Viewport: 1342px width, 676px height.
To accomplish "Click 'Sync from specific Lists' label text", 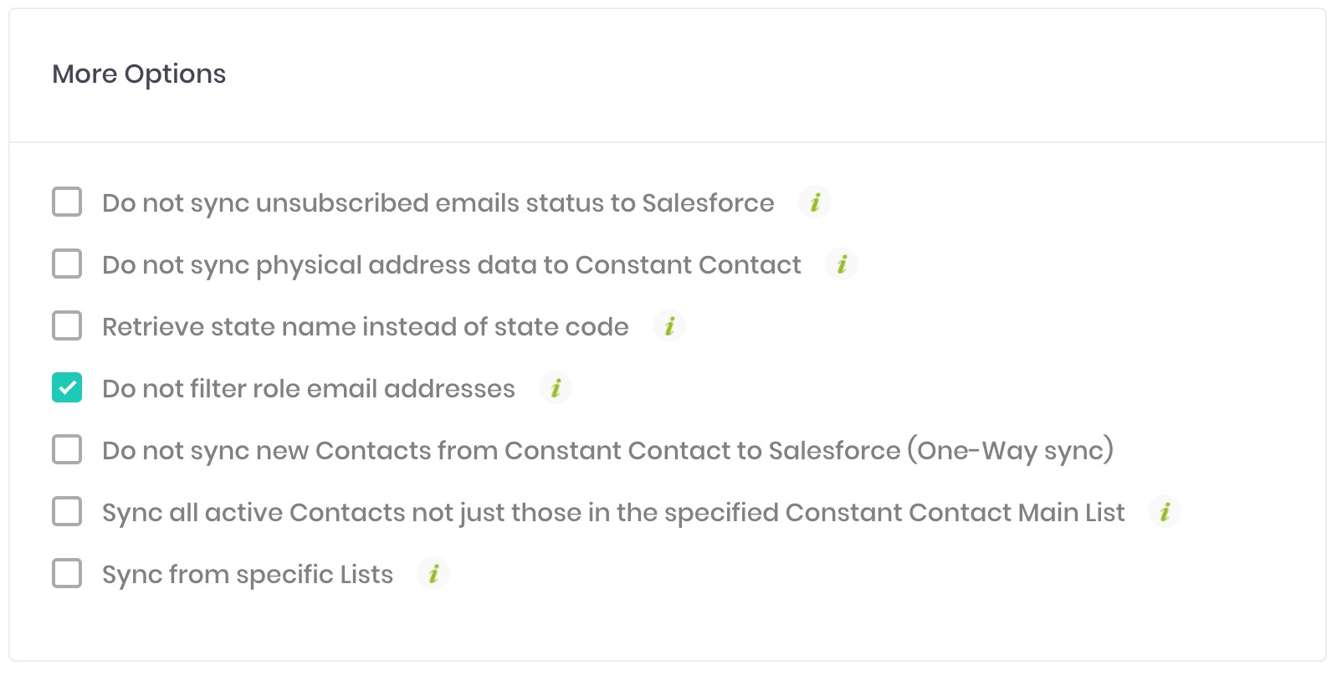I will 248,575.
